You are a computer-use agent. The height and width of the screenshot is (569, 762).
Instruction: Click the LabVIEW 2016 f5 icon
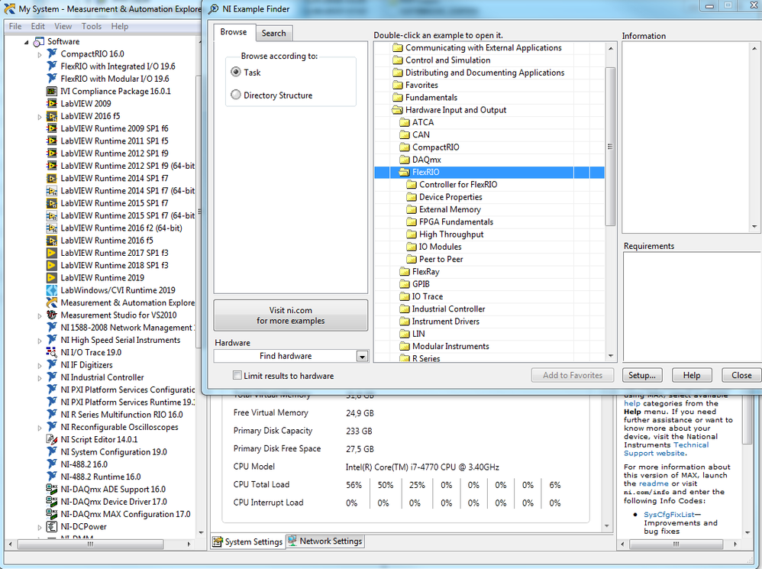pyautogui.click(x=51, y=115)
